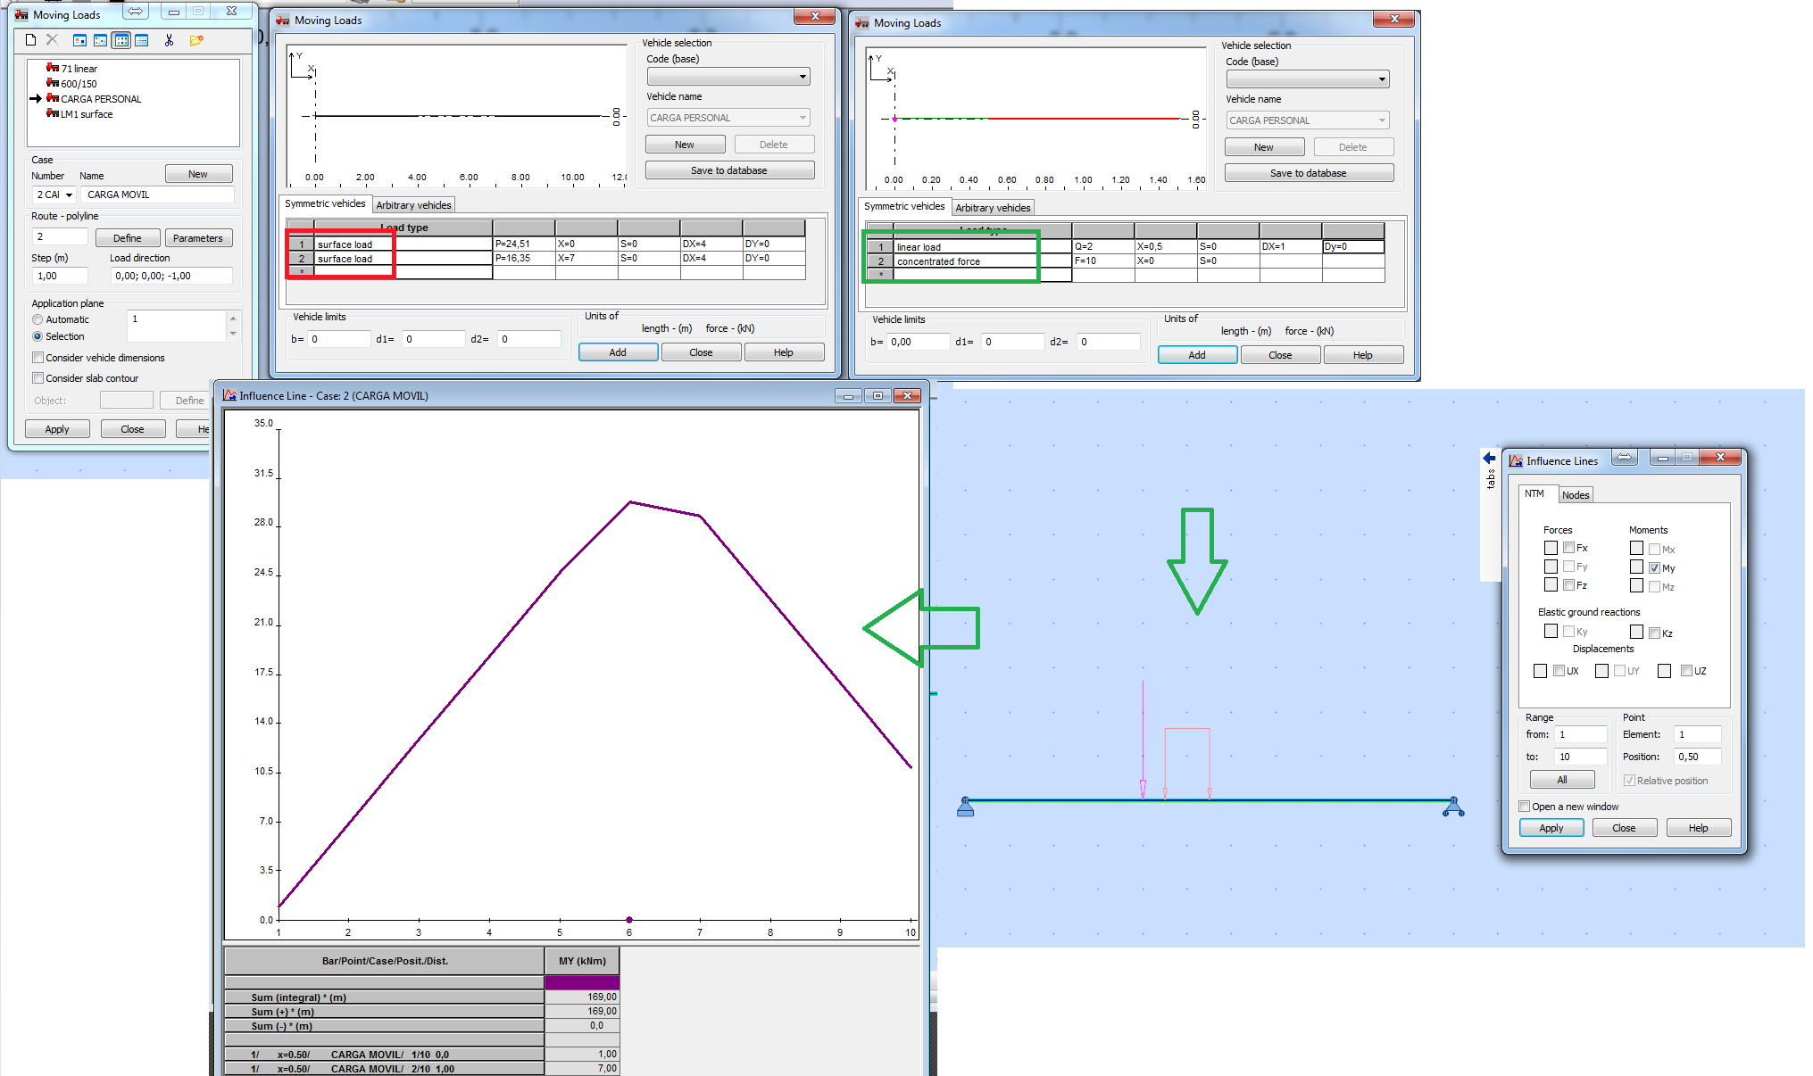Click the dock arrows icon in left Moving Loads title bar

pyautogui.click(x=136, y=12)
